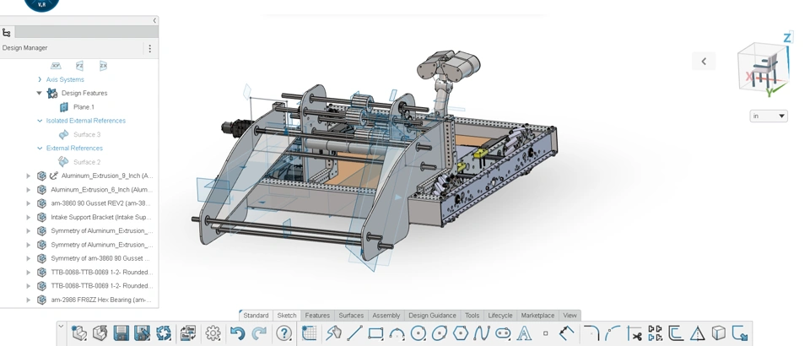Switch to the Sketch tab
The width and height of the screenshot is (810, 346).
[x=287, y=315]
